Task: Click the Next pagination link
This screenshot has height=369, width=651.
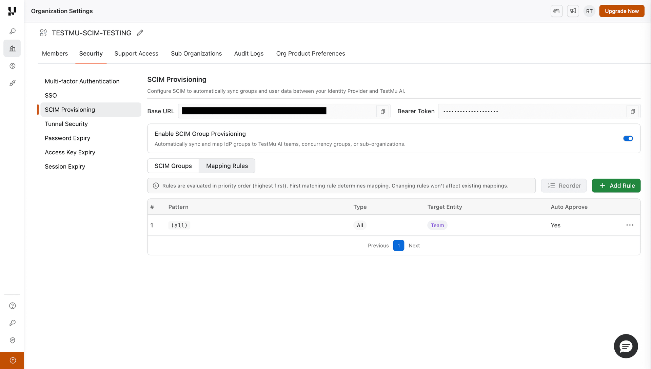Action: click(x=414, y=245)
